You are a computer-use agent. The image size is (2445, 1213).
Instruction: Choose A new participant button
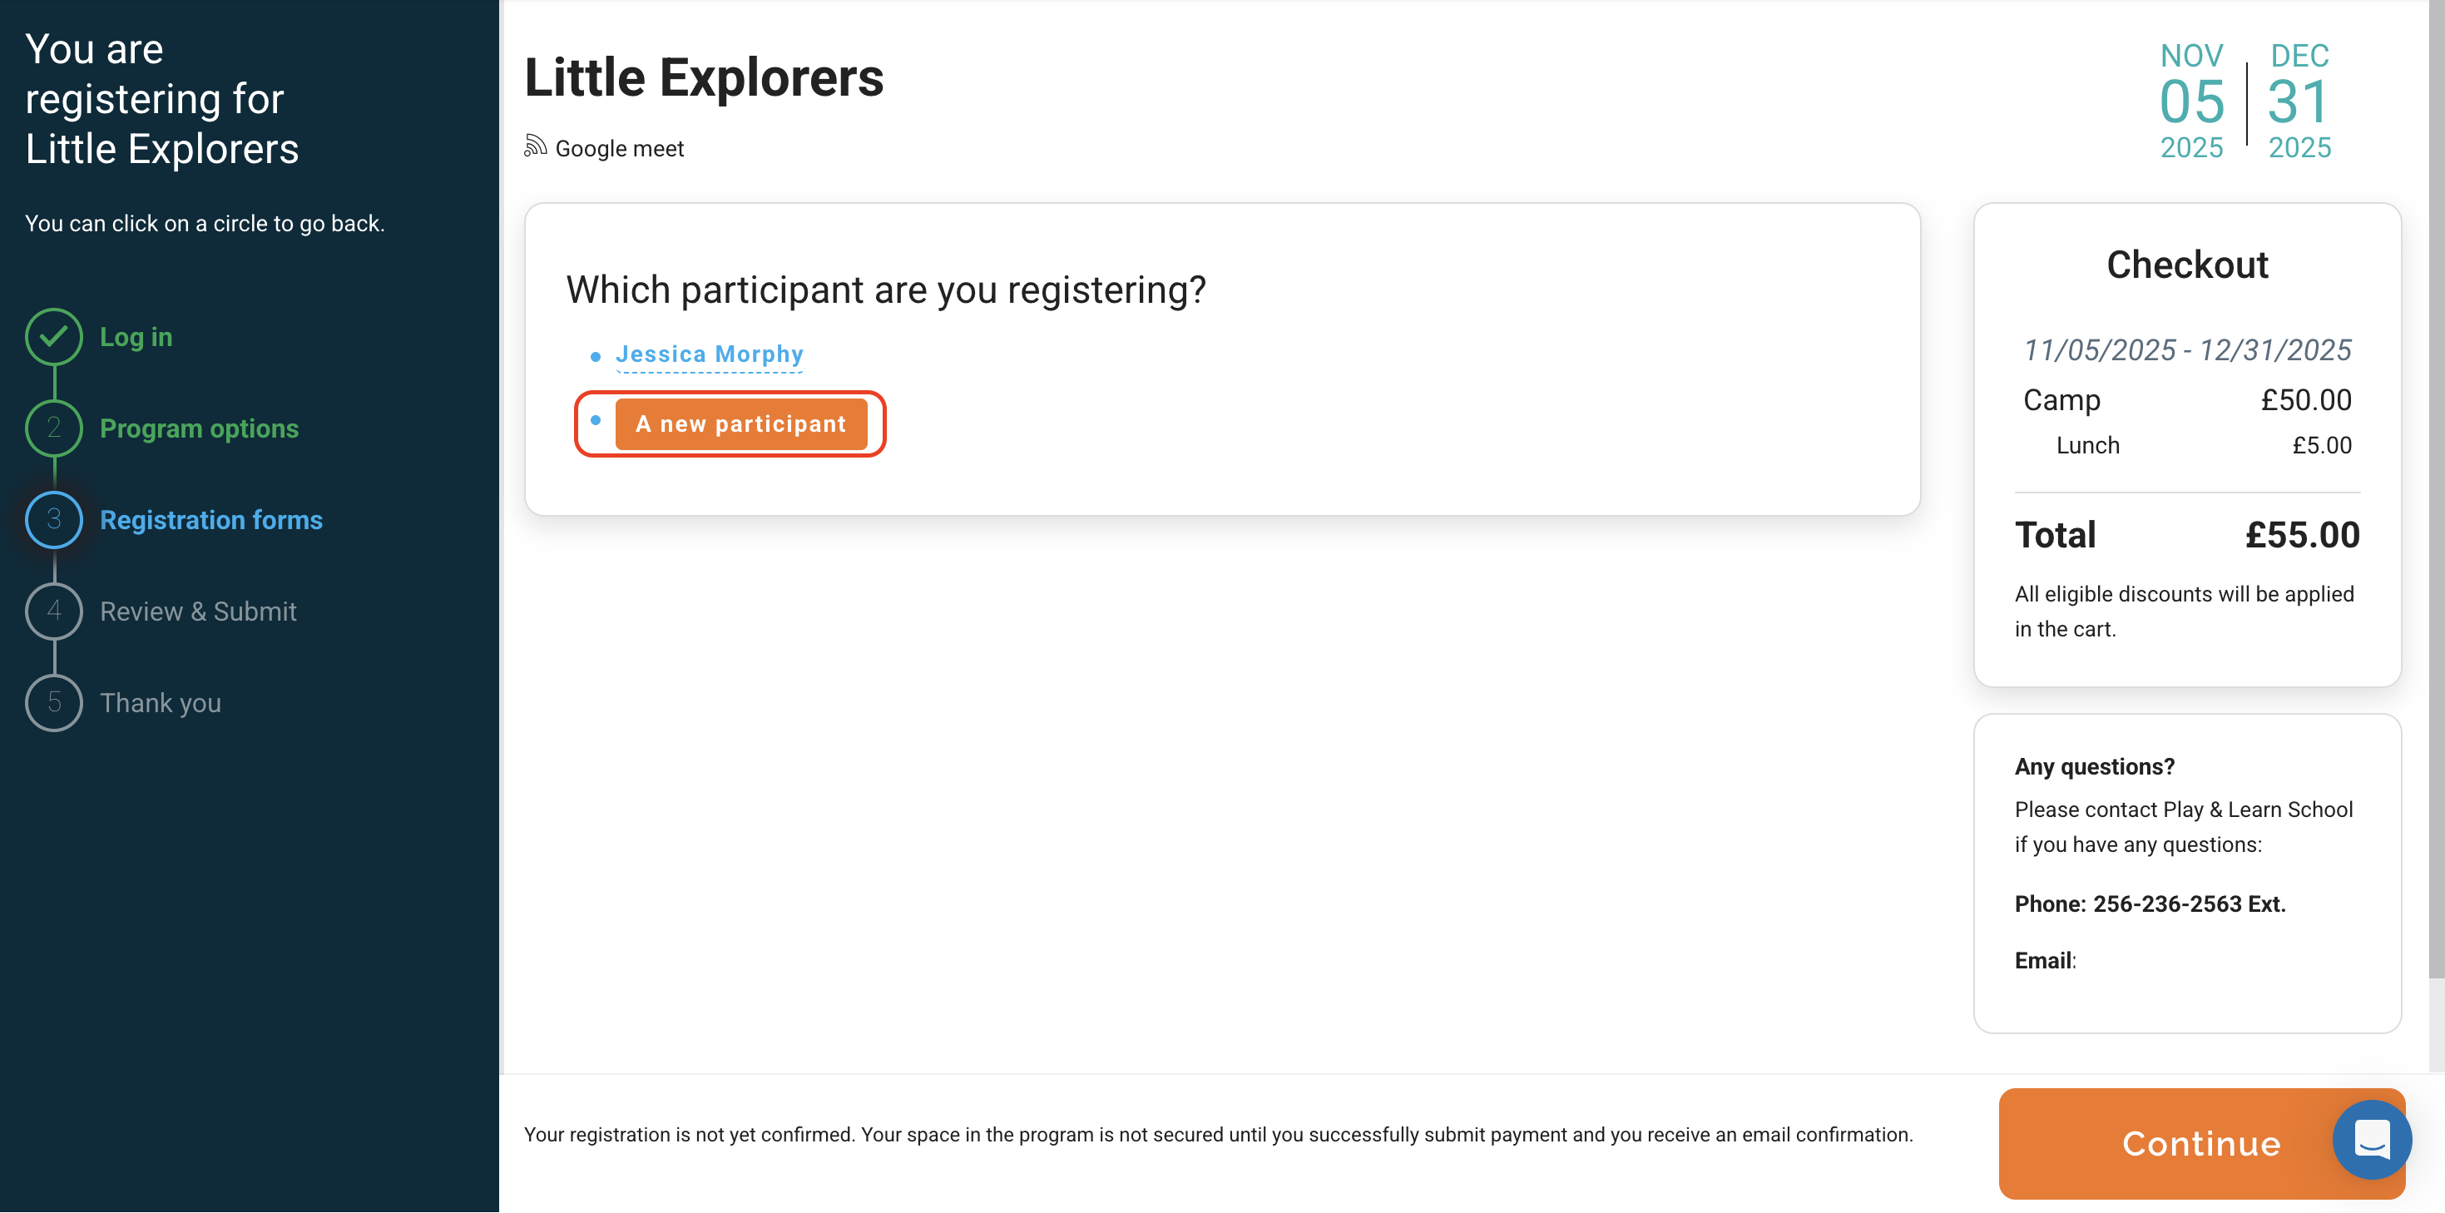pos(740,424)
